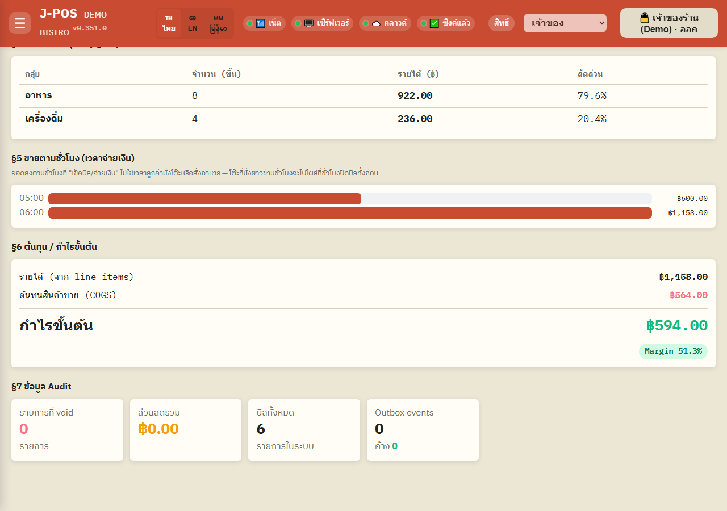
Task: Click the cloud status icon คลาวด์
Action: [x=376, y=23]
